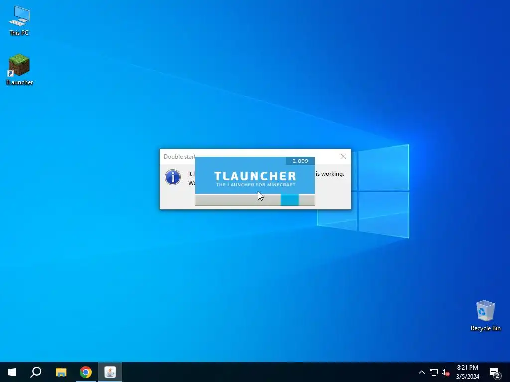Open the network status tray icon

pyautogui.click(x=434, y=372)
